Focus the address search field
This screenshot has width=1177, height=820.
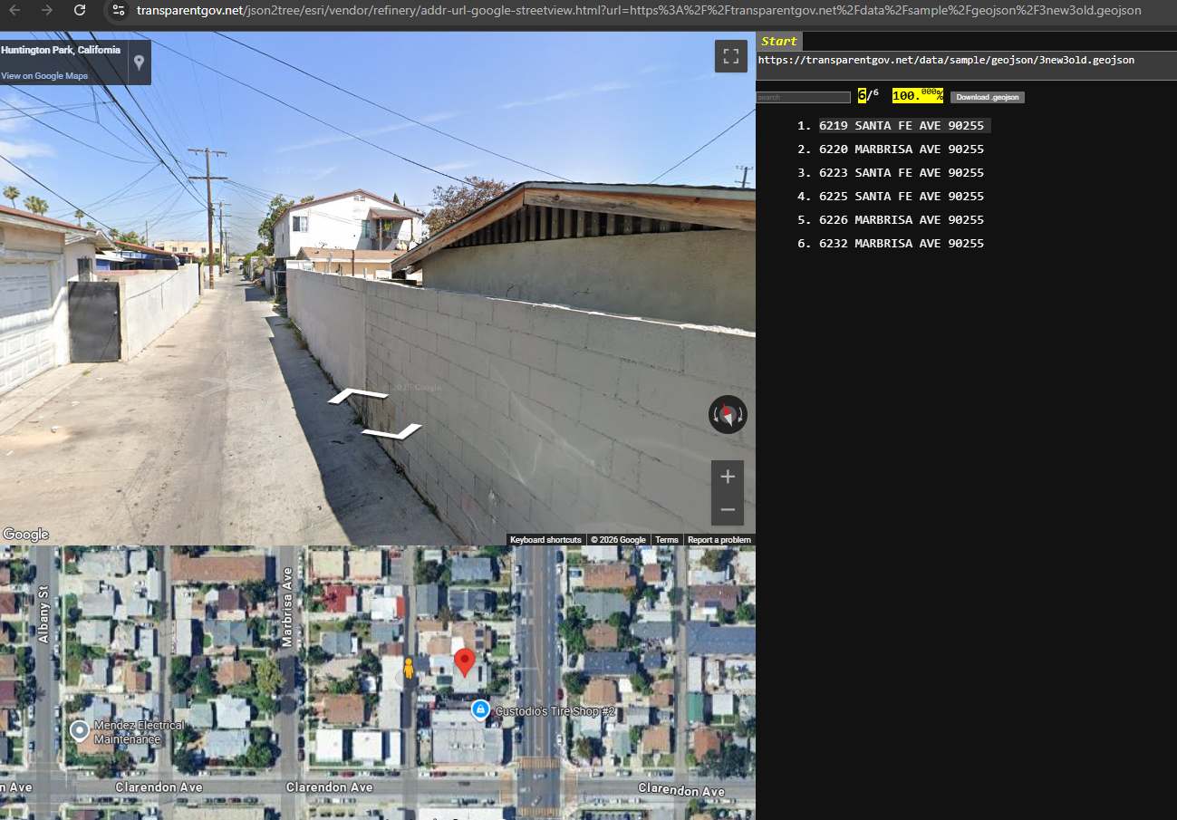tap(803, 97)
